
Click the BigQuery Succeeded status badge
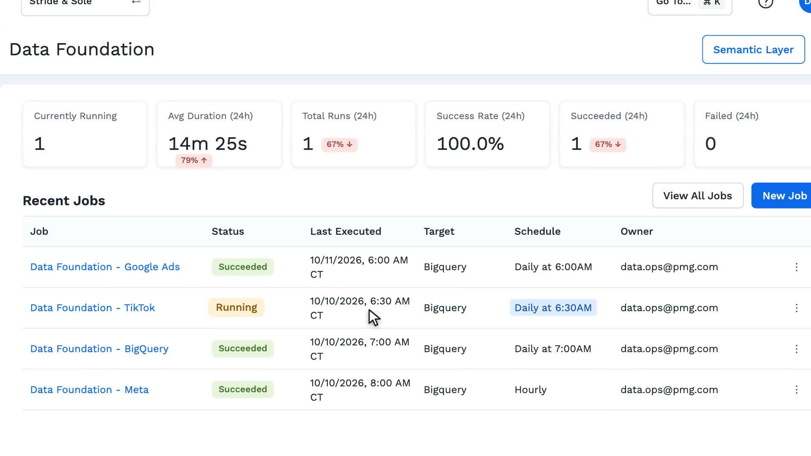pos(242,348)
